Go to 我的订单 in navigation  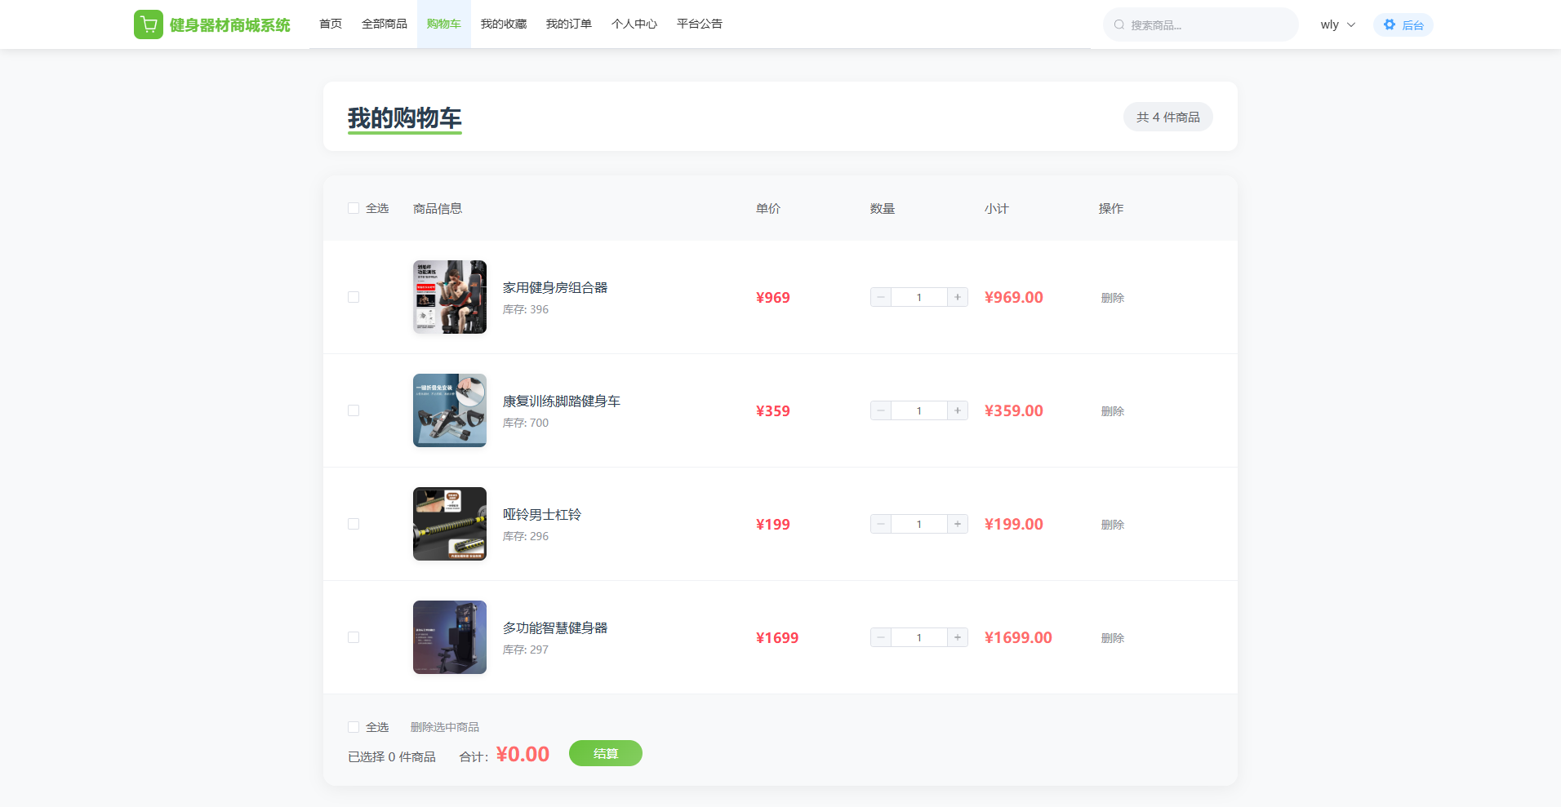coord(568,24)
